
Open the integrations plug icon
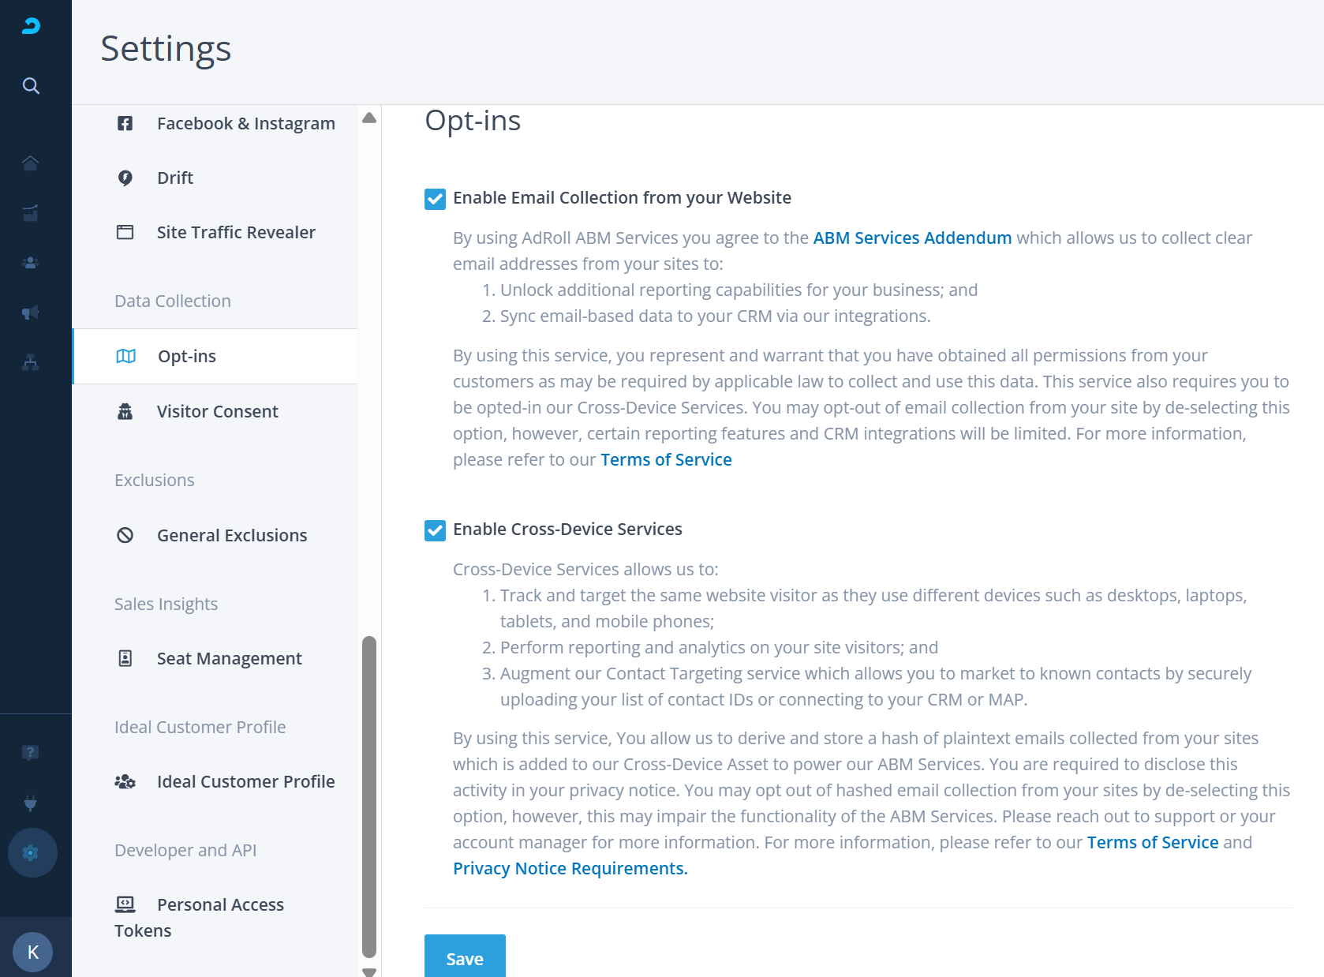[31, 803]
